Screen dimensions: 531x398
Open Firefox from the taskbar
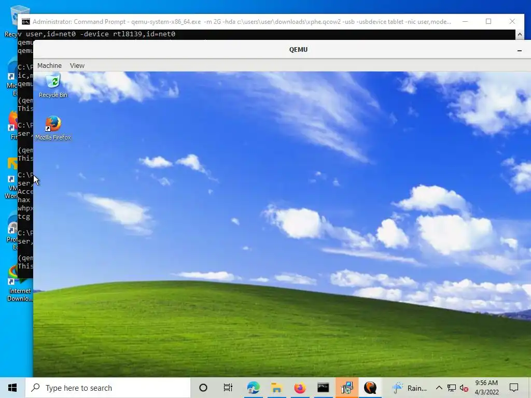coord(300,388)
